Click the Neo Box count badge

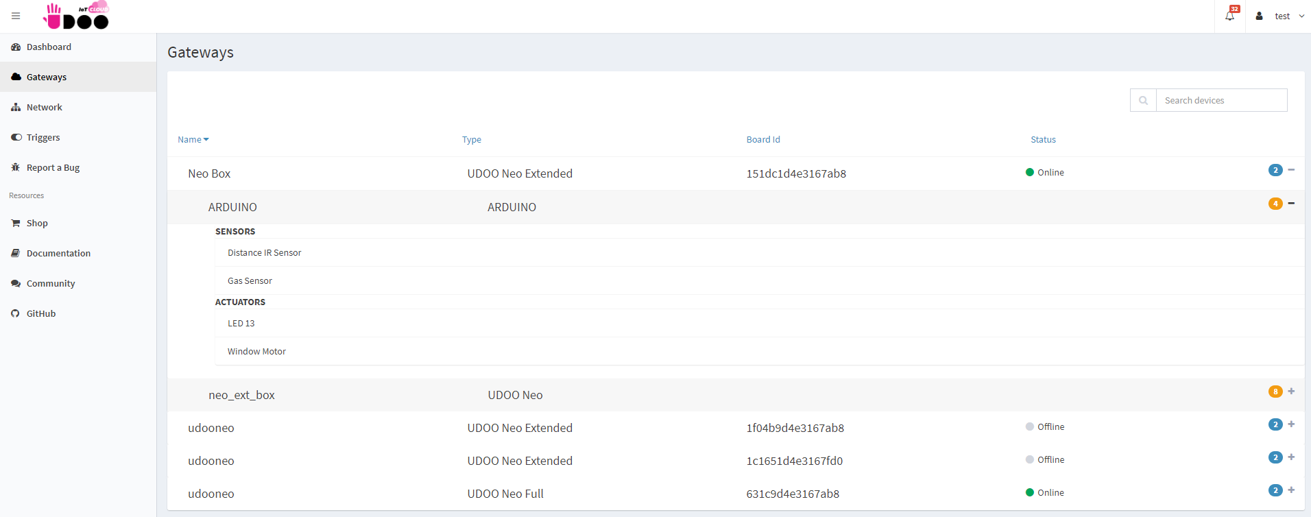(1275, 170)
